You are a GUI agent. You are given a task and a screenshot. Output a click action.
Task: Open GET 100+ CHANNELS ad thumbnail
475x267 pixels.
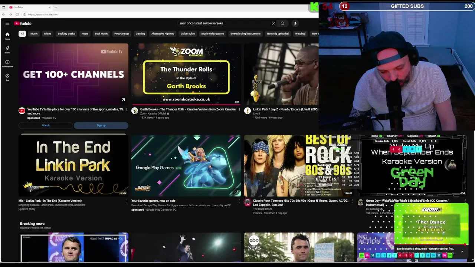coord(73,74)
